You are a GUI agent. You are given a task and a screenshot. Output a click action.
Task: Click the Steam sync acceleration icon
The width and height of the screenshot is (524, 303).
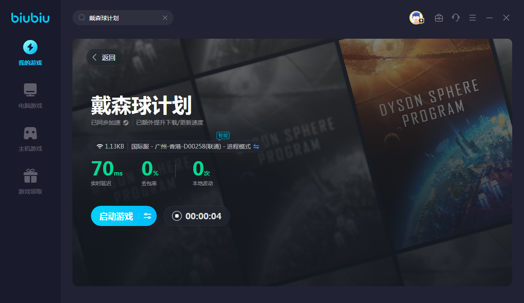point(126,123)
